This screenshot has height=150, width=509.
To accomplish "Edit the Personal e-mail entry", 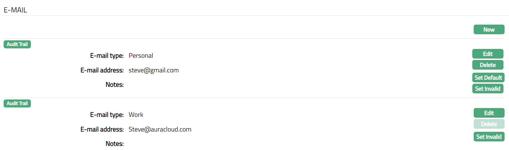I will pos(488,54).
